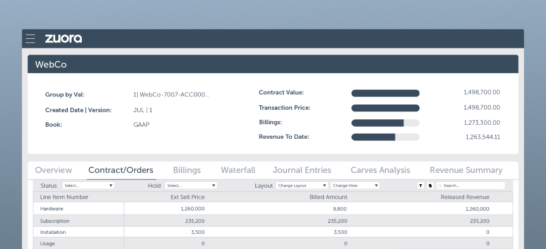Open the Status select dropdown
The image size is (546, 249).
(88, 185)
